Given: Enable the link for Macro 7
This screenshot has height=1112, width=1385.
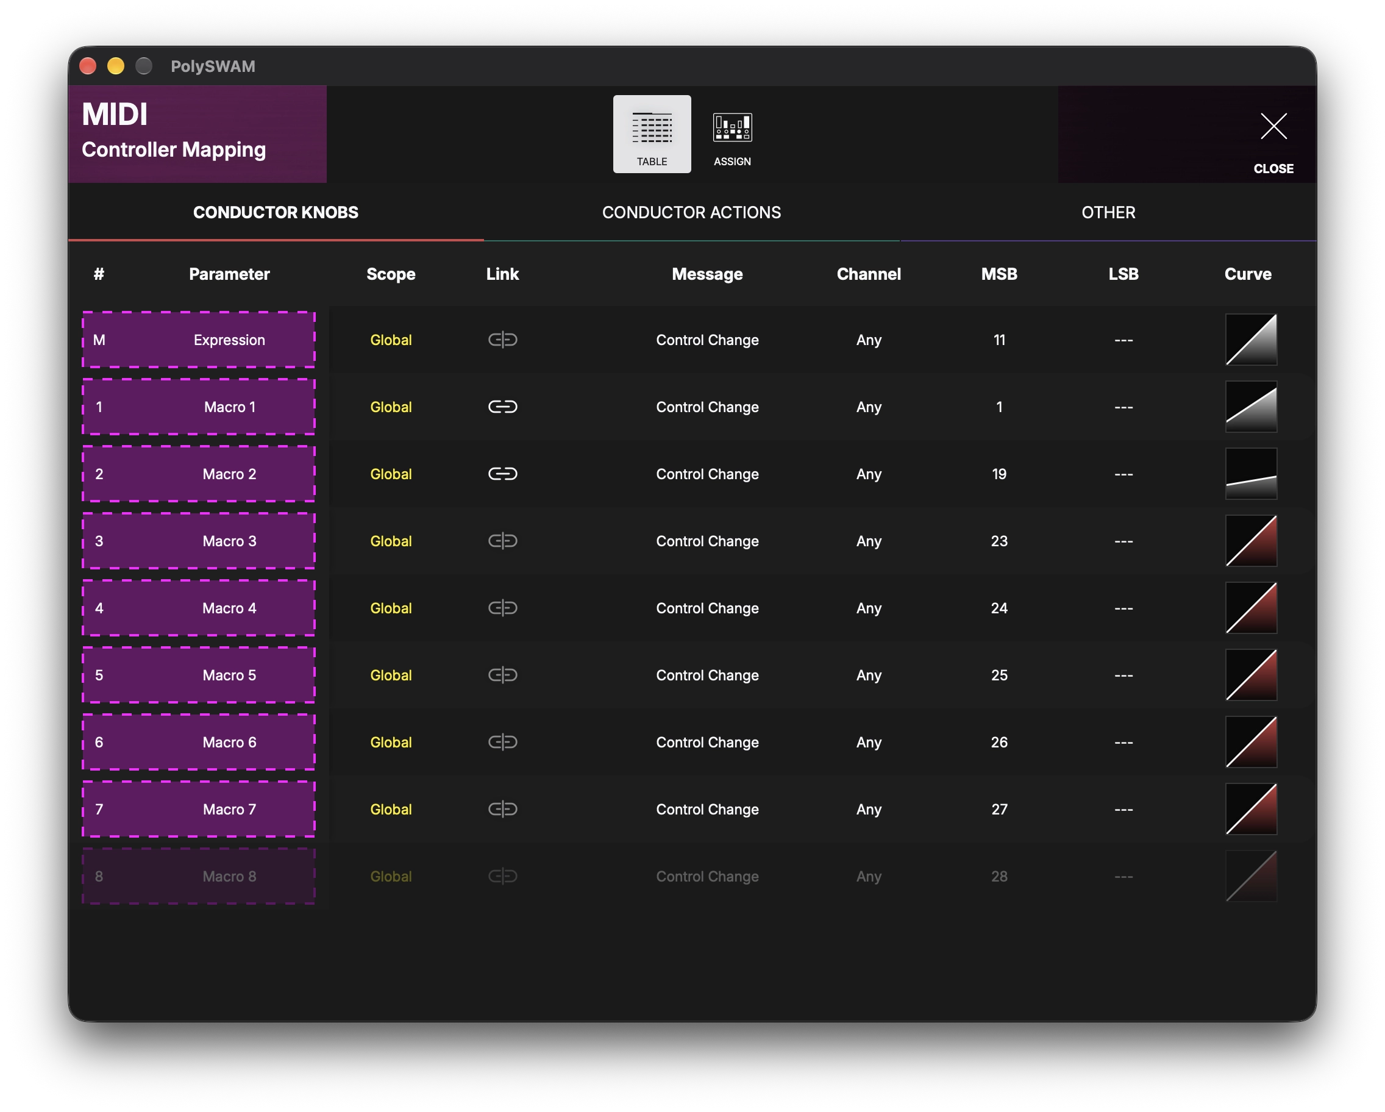Looking at the screenshot, I should [502, 809].
